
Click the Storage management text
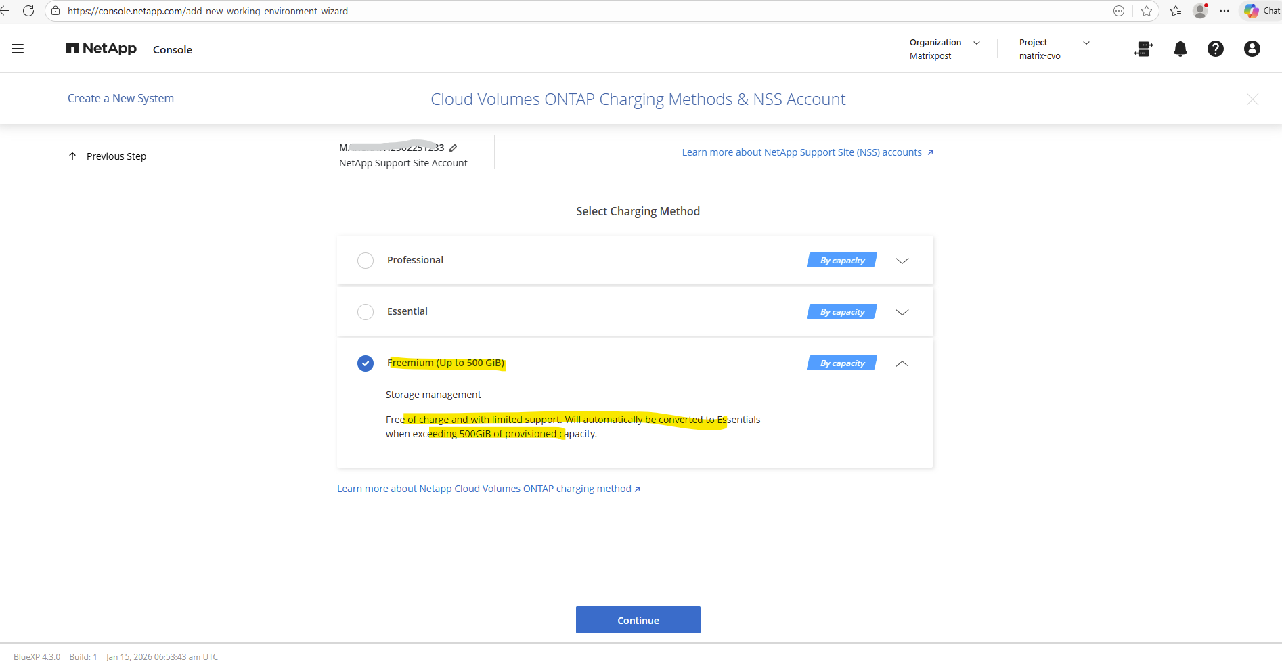click(433, 395)
